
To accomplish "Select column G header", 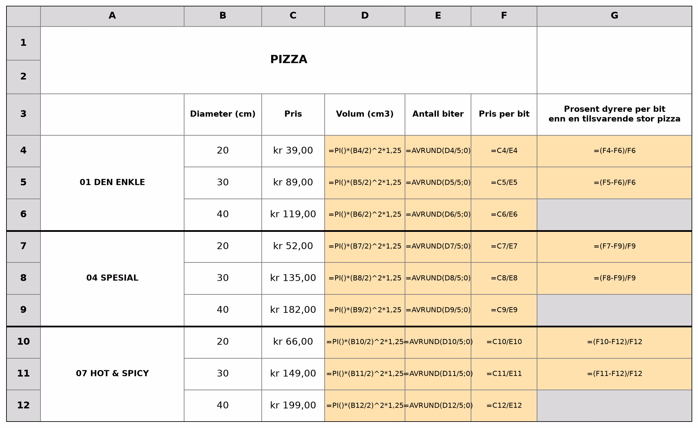I will click(614, 16).
